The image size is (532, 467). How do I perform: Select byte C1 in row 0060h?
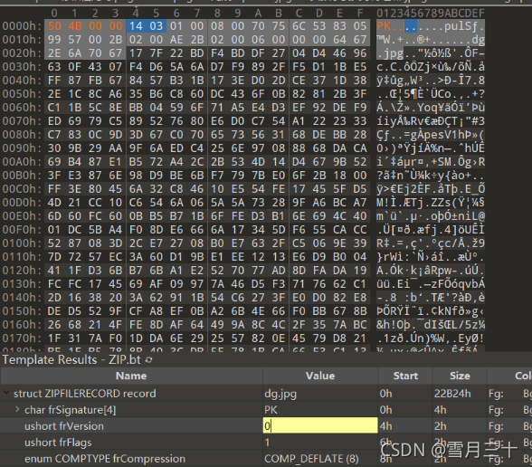click(x=54, y=108)
